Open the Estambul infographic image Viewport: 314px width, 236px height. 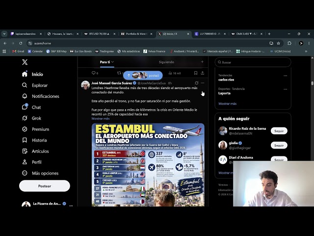click(x=148, y=165)
